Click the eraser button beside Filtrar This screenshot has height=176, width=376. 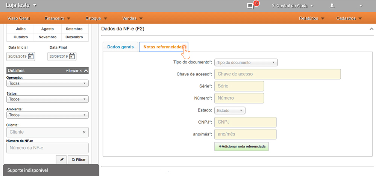pyautogui.click(x=62, y=159)
